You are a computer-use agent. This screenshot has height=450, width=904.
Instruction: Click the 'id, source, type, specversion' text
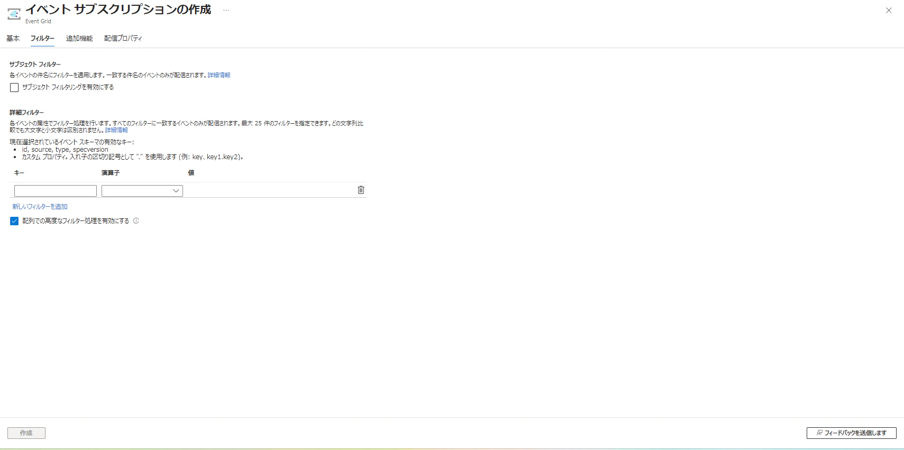pyautogui.click(x=65, y=150)
